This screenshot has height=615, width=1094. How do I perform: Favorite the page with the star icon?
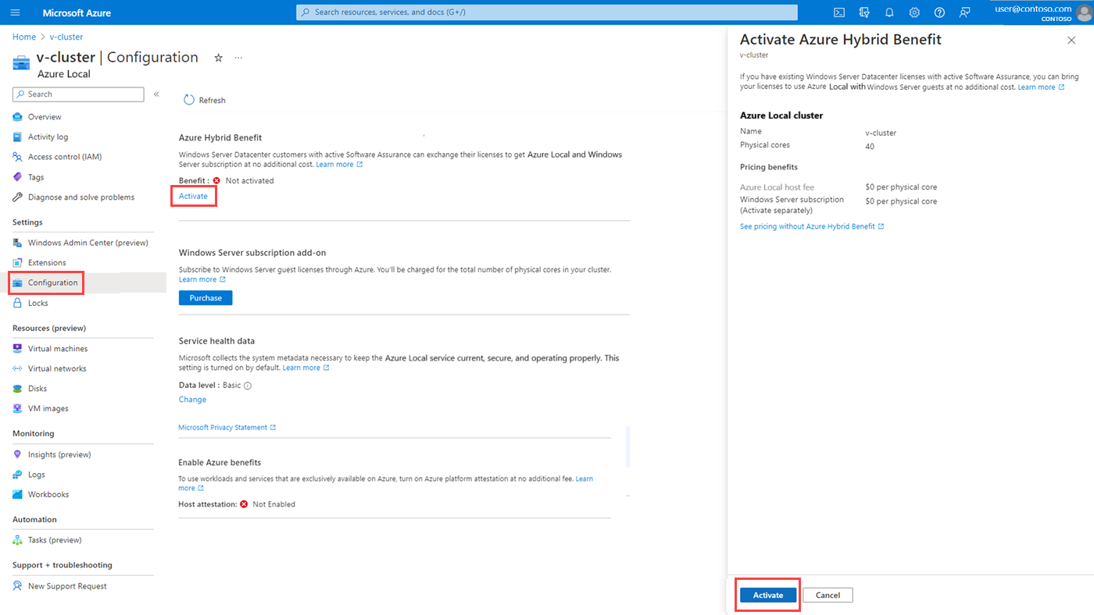(x=219, y=58)
